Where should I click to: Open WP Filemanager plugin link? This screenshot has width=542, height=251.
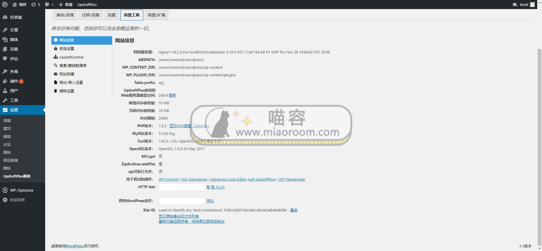(x=292, y=179)
